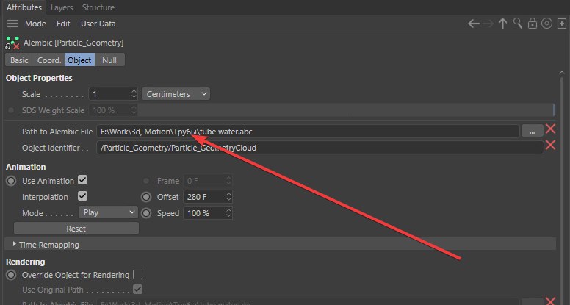Click the Reset button
The width and height of the screenshot is (570, 305).
tap(76, 229)
